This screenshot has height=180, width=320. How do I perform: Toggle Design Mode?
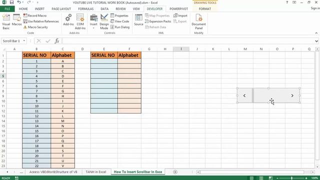(x=104, y=22)
